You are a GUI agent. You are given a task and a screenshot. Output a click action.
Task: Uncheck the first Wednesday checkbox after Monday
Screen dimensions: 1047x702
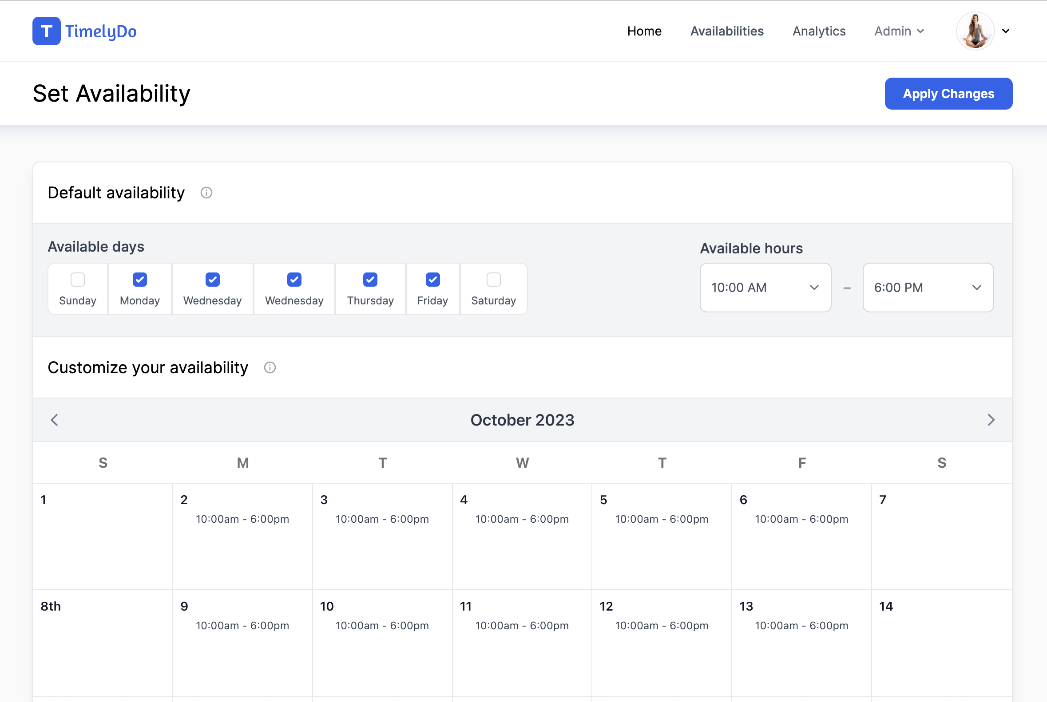212,280
